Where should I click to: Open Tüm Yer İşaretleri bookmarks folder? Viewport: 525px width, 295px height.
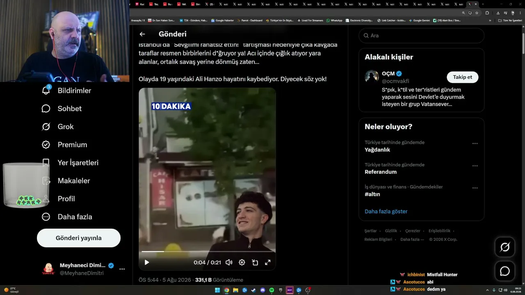click(510, 20)
